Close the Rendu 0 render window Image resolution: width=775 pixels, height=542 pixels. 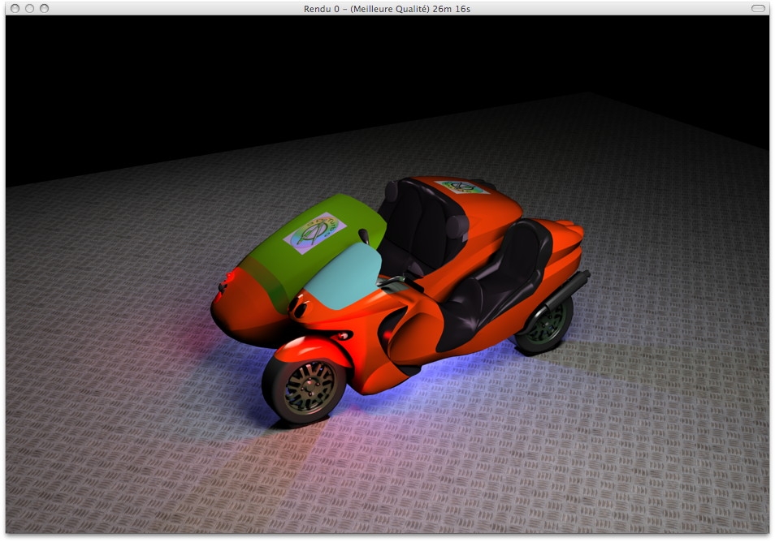(x=15, y=8)
